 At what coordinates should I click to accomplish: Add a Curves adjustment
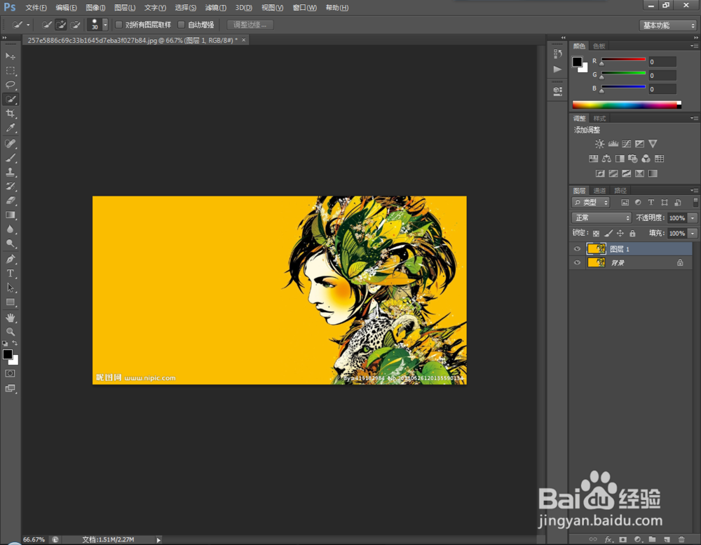(626, 144)
